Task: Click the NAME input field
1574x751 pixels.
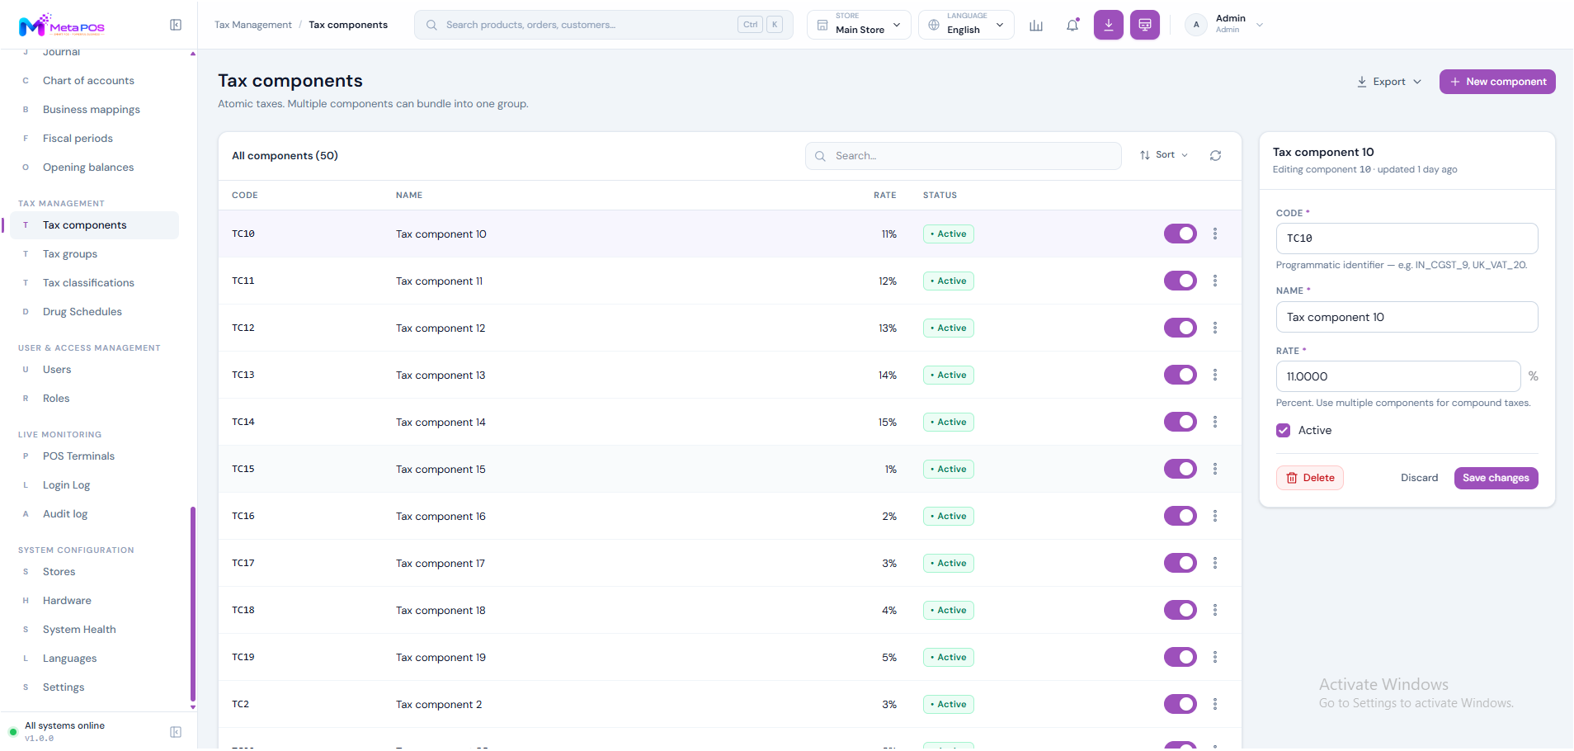Action: 1407,317
